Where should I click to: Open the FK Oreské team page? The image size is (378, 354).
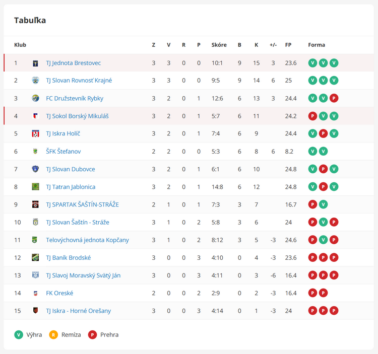(59, 293)
